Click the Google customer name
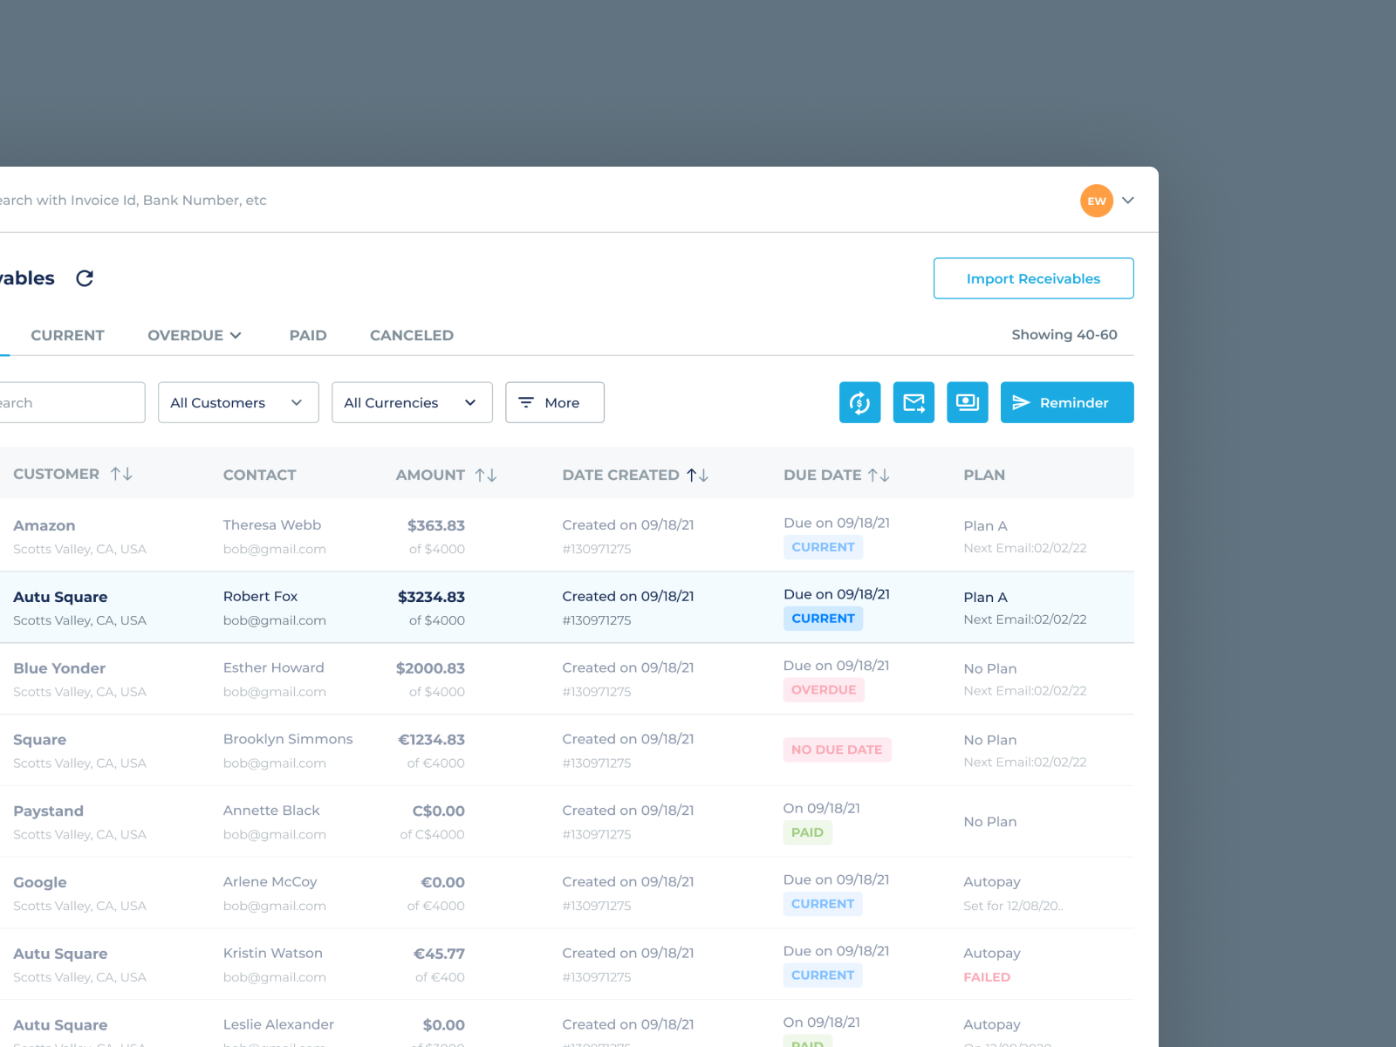1396x1047 pixels. pos(40,882)
